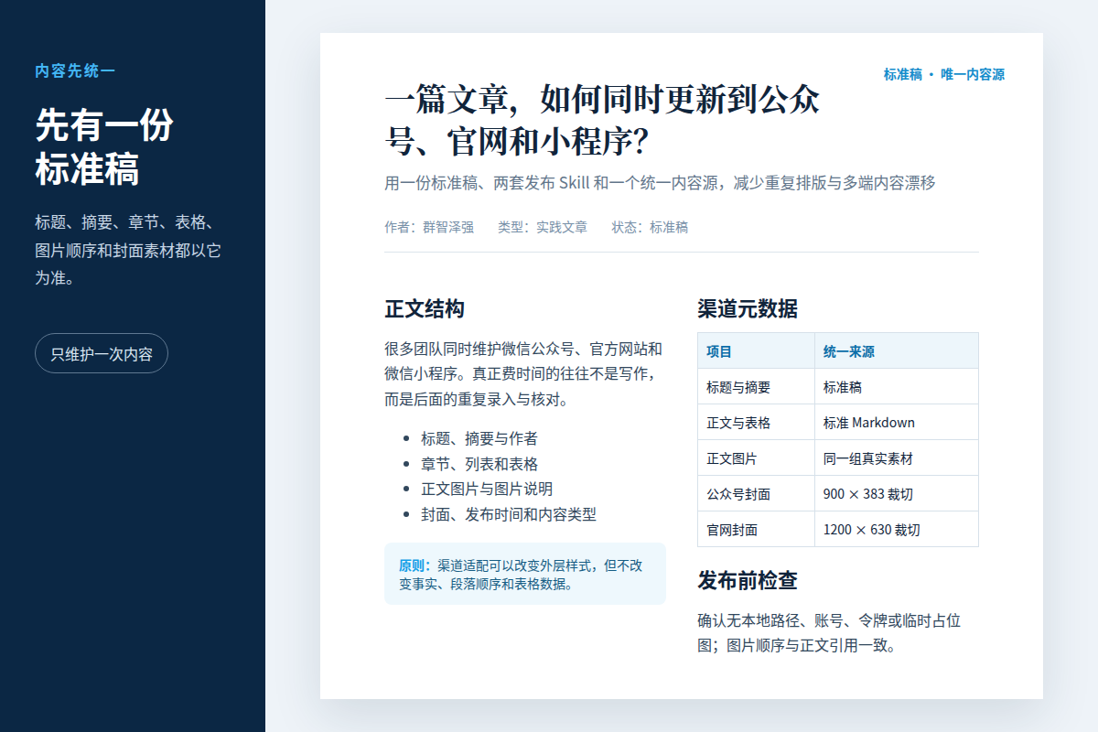Click the sidebar description starting 标题、摘要、章节
1098x732 pixels.
128,250
